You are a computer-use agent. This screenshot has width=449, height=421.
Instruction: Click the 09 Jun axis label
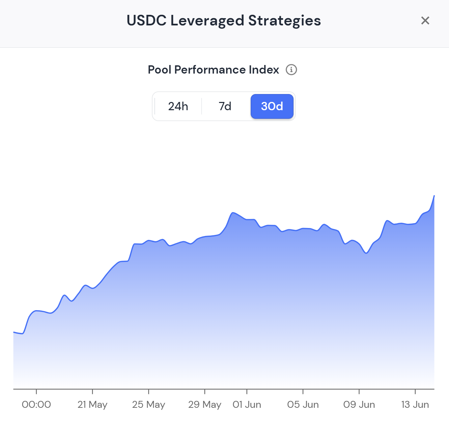359,405
